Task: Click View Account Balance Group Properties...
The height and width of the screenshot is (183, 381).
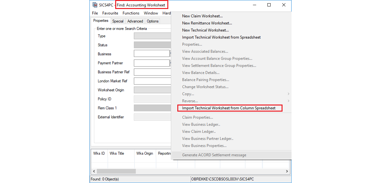Action: point(217,59)
